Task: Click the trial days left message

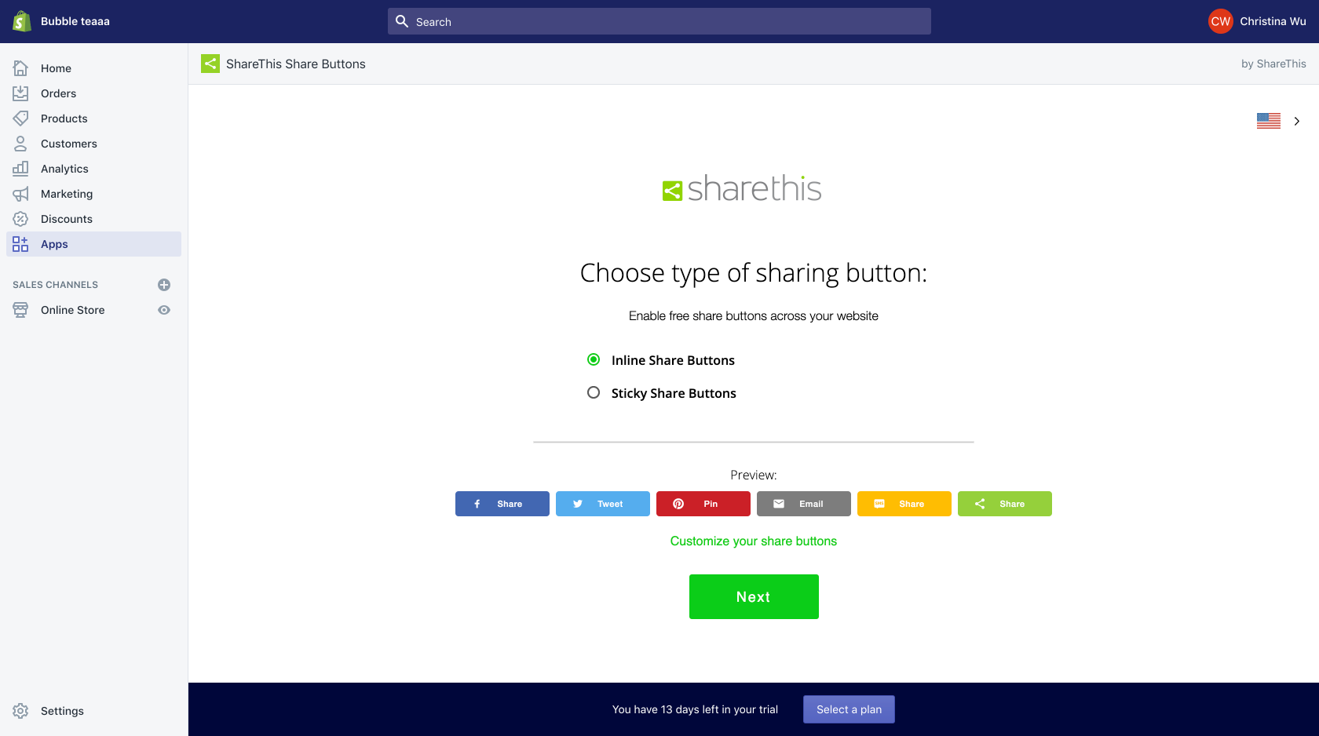Action: point(695,709)
